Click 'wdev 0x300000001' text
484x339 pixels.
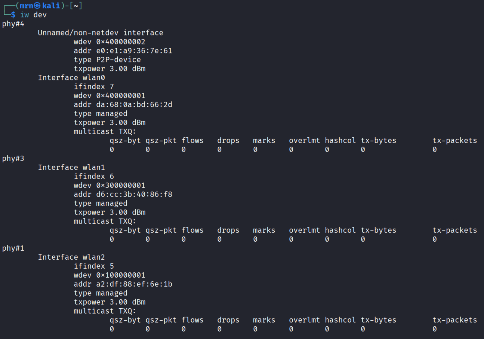(110, 186)
